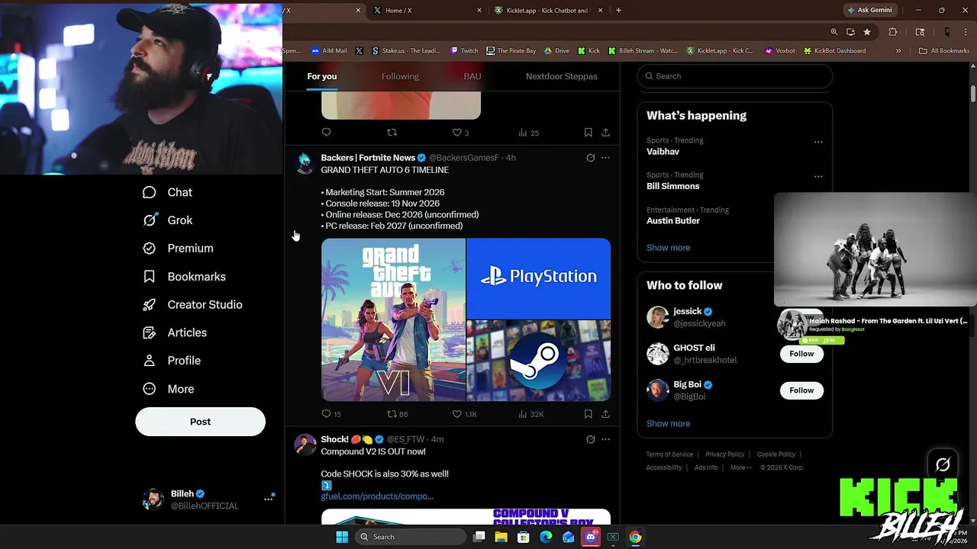Click Grok icon on Backers post
The image size is (977, 549).
pyautogui.click(x=590, y=158)
